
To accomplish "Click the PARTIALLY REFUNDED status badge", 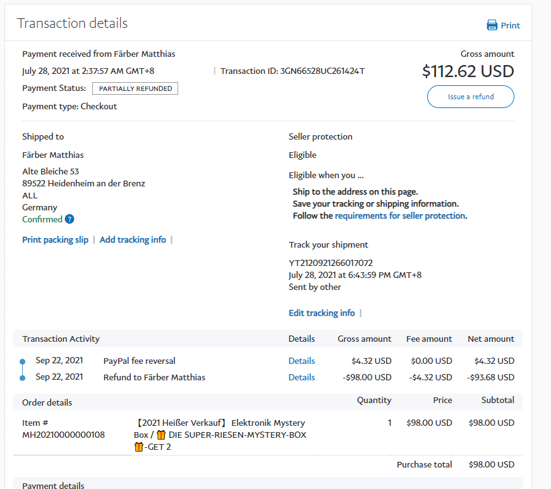I will [x=135, y=88].
